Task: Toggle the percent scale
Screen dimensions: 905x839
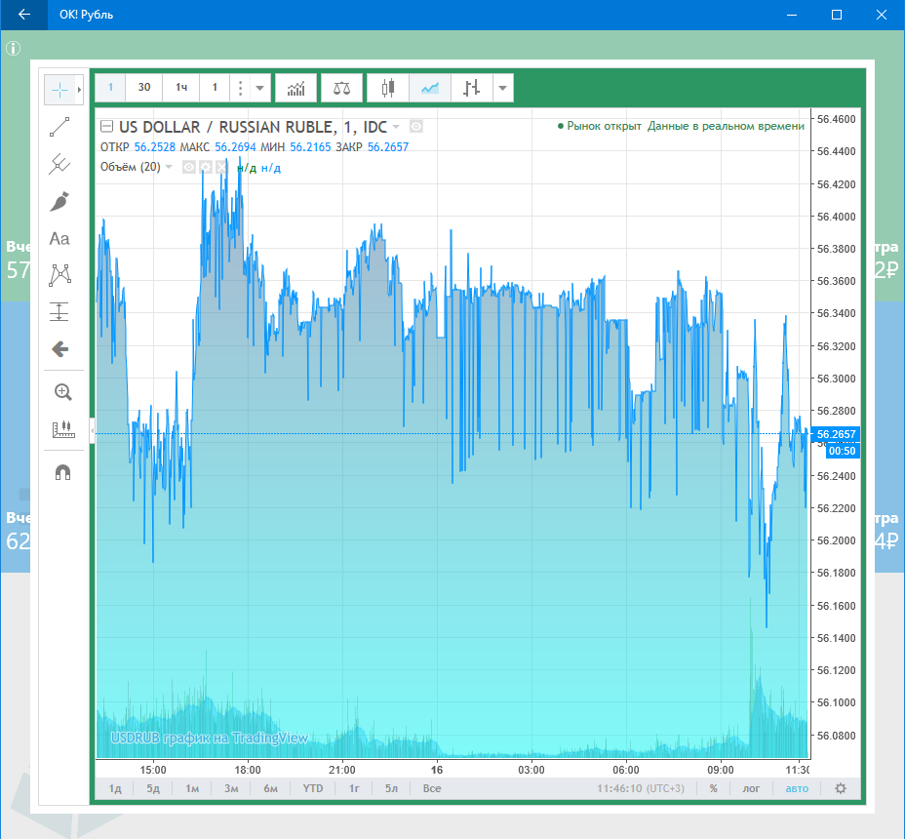Action: click(x=714, y=788)
